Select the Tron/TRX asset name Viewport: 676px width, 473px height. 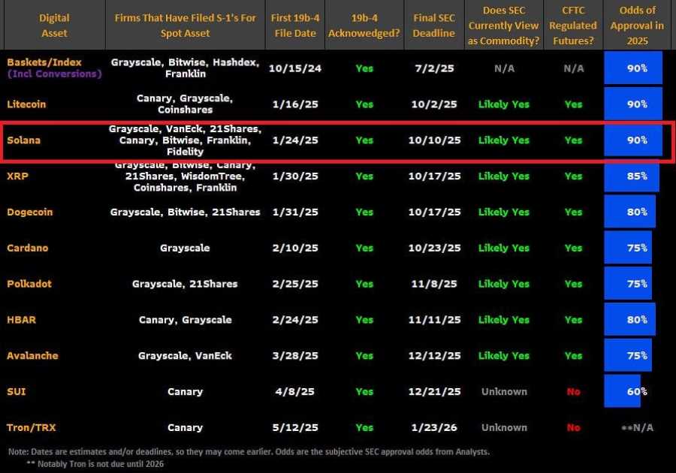tap(32, 428)
